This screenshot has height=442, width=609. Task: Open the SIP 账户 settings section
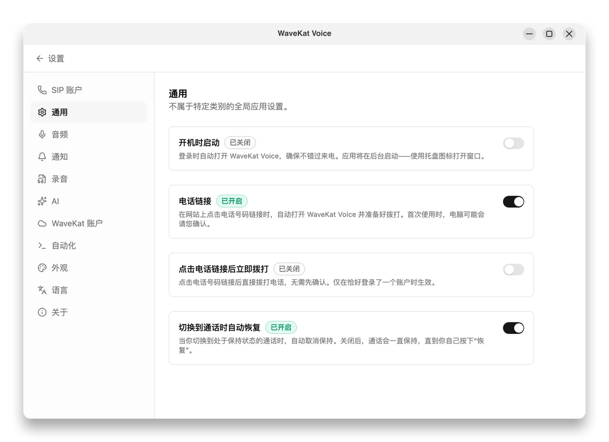[89, 90]
